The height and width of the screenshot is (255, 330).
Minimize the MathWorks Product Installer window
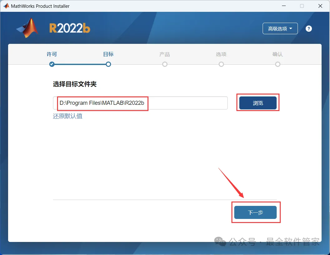point(284,6)
